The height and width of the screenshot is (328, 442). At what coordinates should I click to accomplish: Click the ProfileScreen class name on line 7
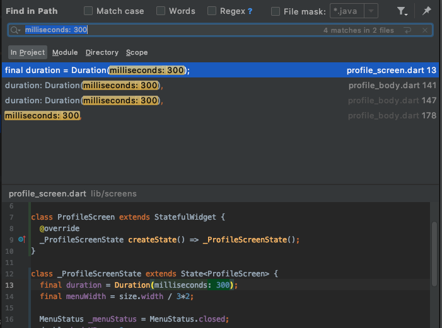point(86,217)
